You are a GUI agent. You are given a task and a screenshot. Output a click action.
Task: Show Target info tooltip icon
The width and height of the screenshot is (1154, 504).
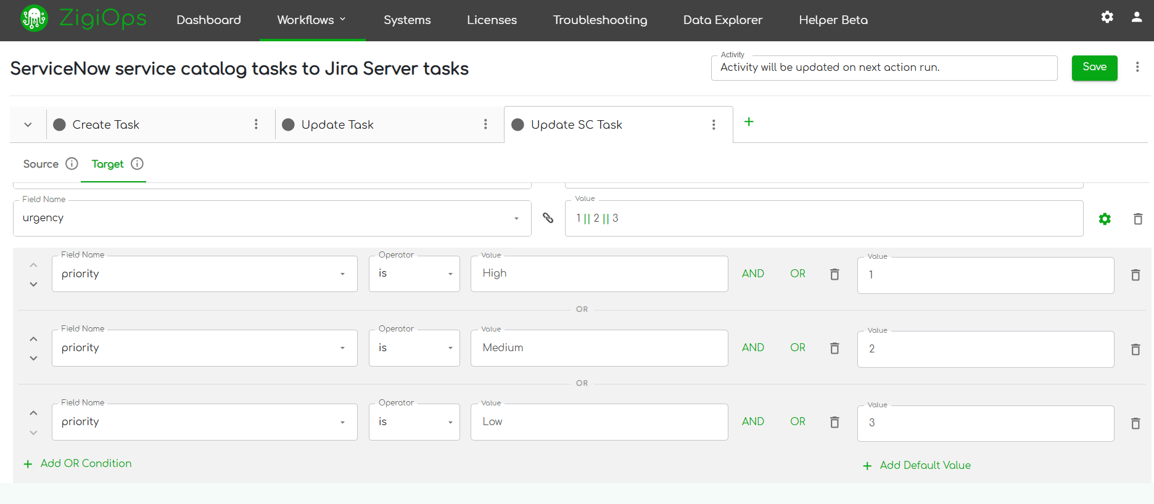pyautogui.click(x=138, y=163)
